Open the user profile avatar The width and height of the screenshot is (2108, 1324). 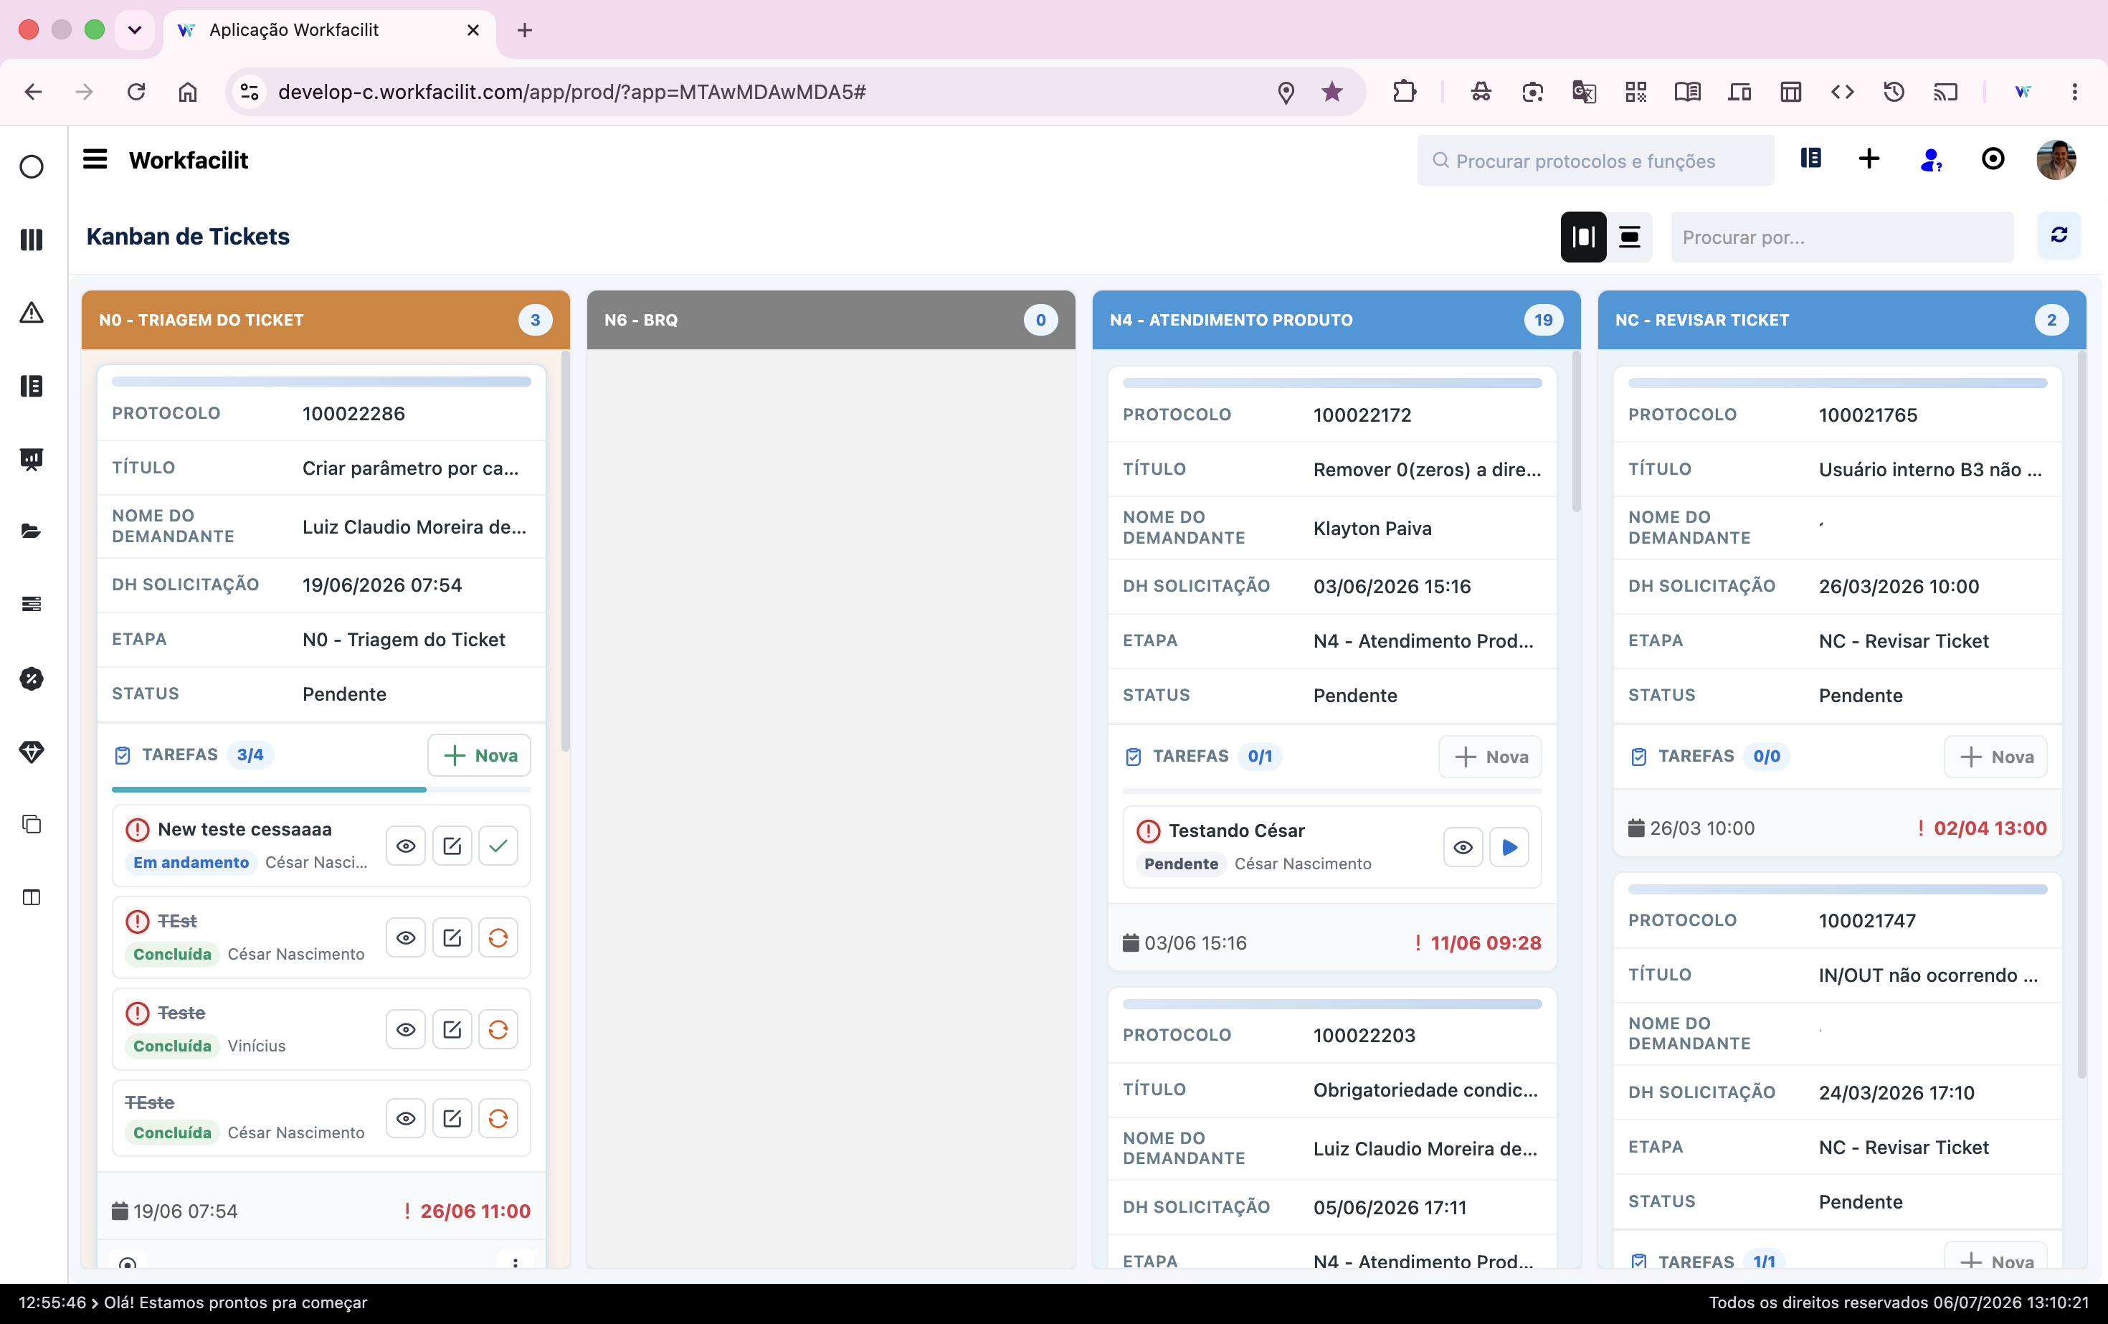2056,159
